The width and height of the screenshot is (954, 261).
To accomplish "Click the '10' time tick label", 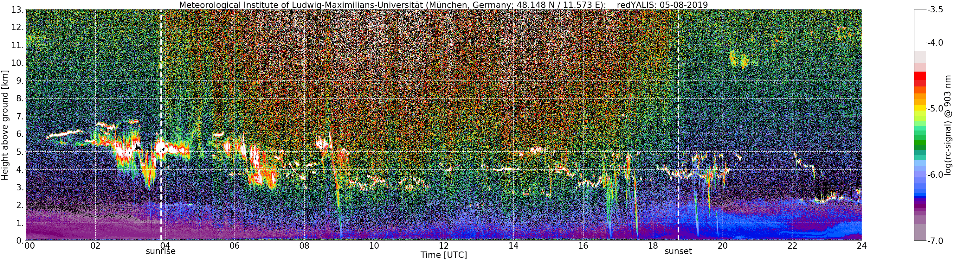I will point(374,245).
